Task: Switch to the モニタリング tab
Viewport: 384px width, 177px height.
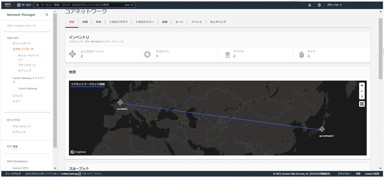Action: coord(218,22)
